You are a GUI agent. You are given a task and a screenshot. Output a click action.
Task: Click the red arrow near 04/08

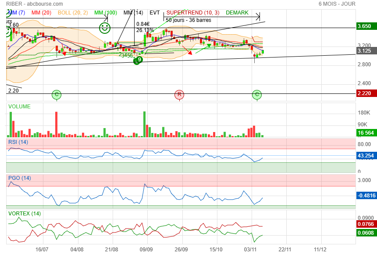[64, 53]
